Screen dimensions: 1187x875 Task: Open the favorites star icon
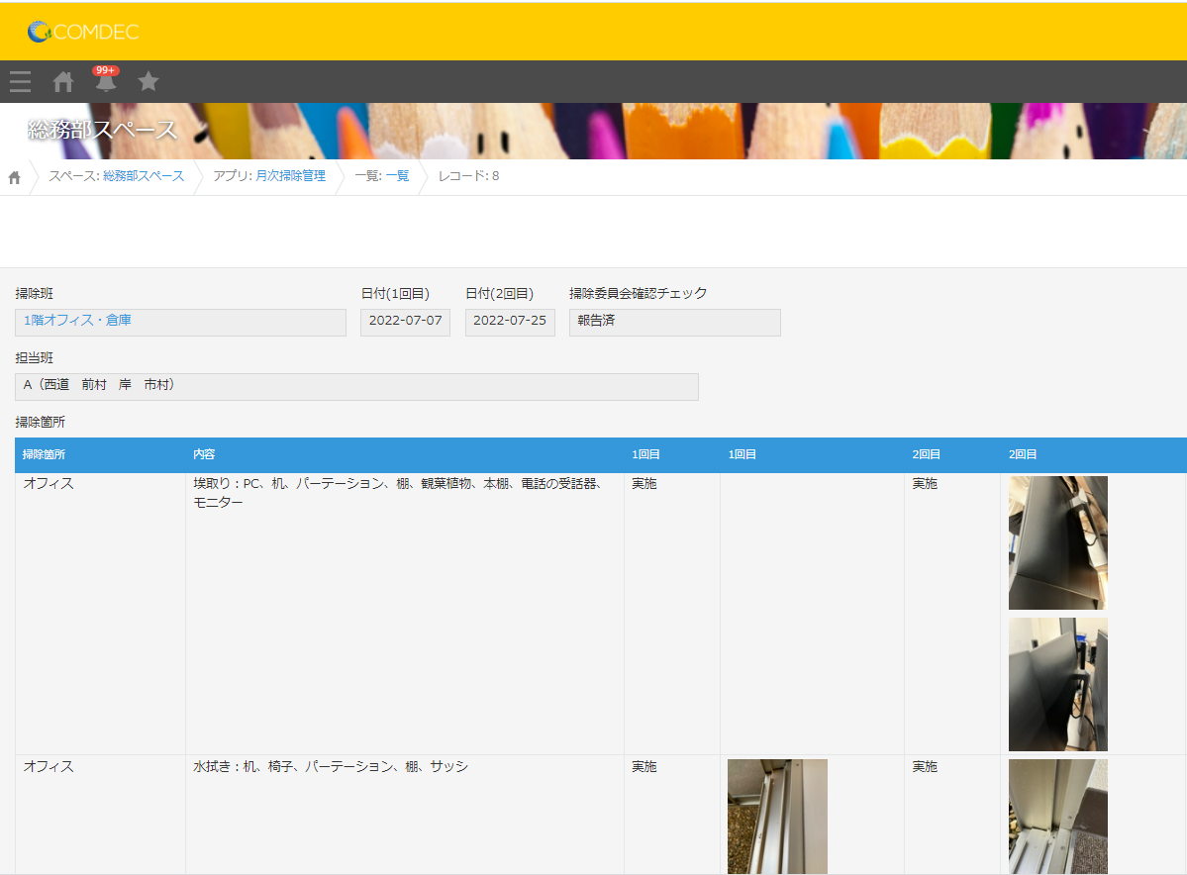click(x=148, y=81)
